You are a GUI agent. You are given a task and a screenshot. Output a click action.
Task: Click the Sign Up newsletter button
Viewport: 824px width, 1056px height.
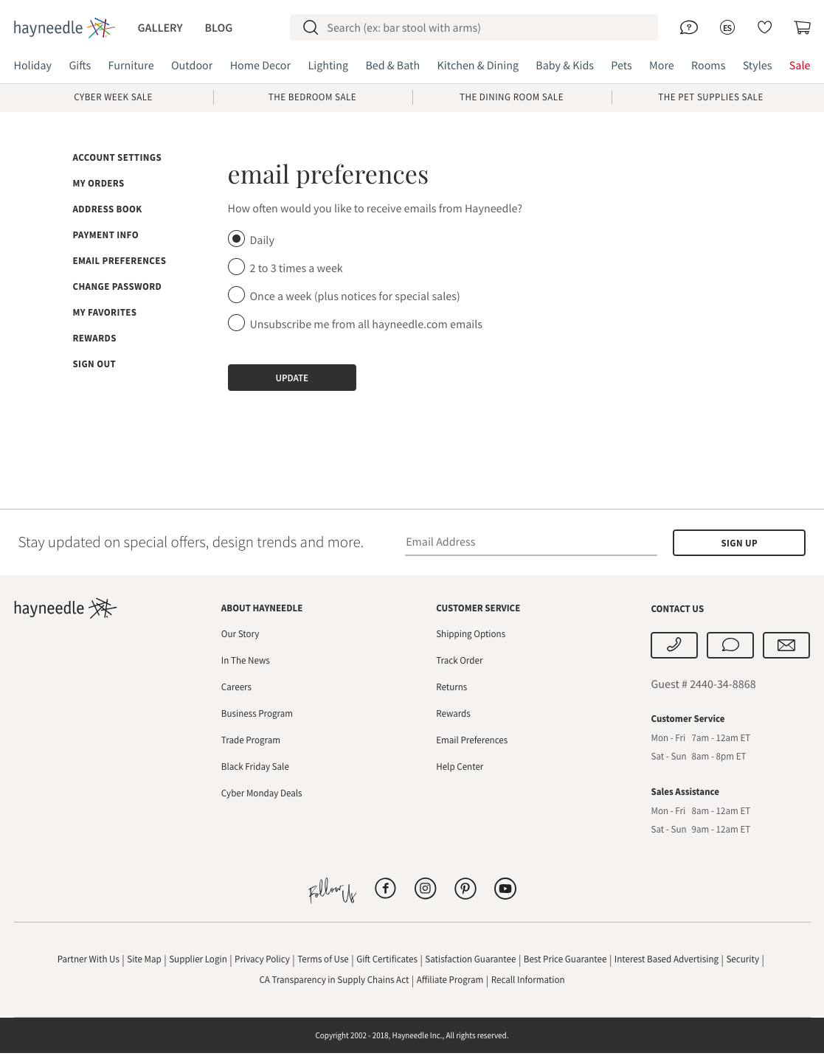click(738, 543)
